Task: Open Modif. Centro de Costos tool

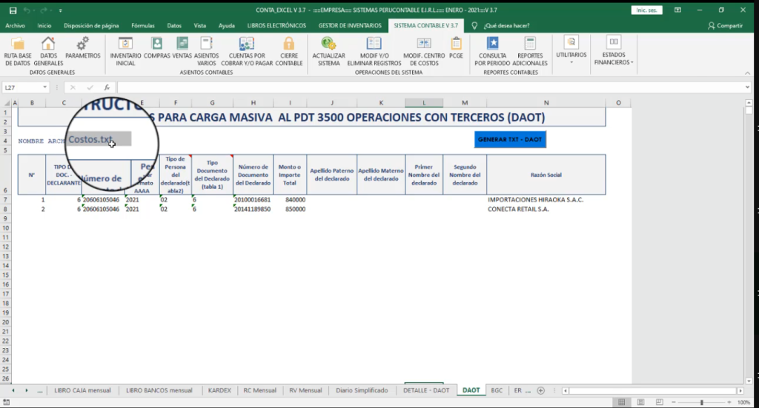Action: coord(424,51)
